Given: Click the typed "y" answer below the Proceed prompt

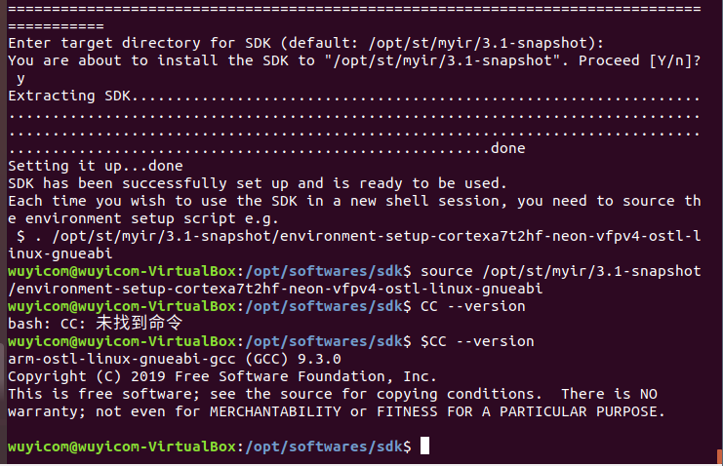Looking at the screenshot, I should pyautogui.click(x=20, y=79).
